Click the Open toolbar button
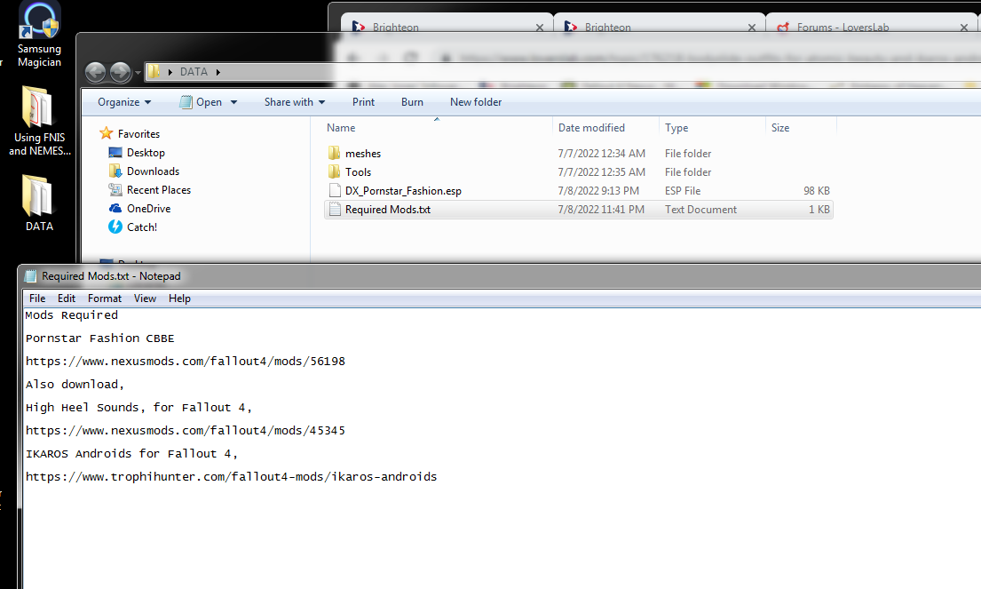This screenshot has width=981, height=589. [x=201, y=102]
